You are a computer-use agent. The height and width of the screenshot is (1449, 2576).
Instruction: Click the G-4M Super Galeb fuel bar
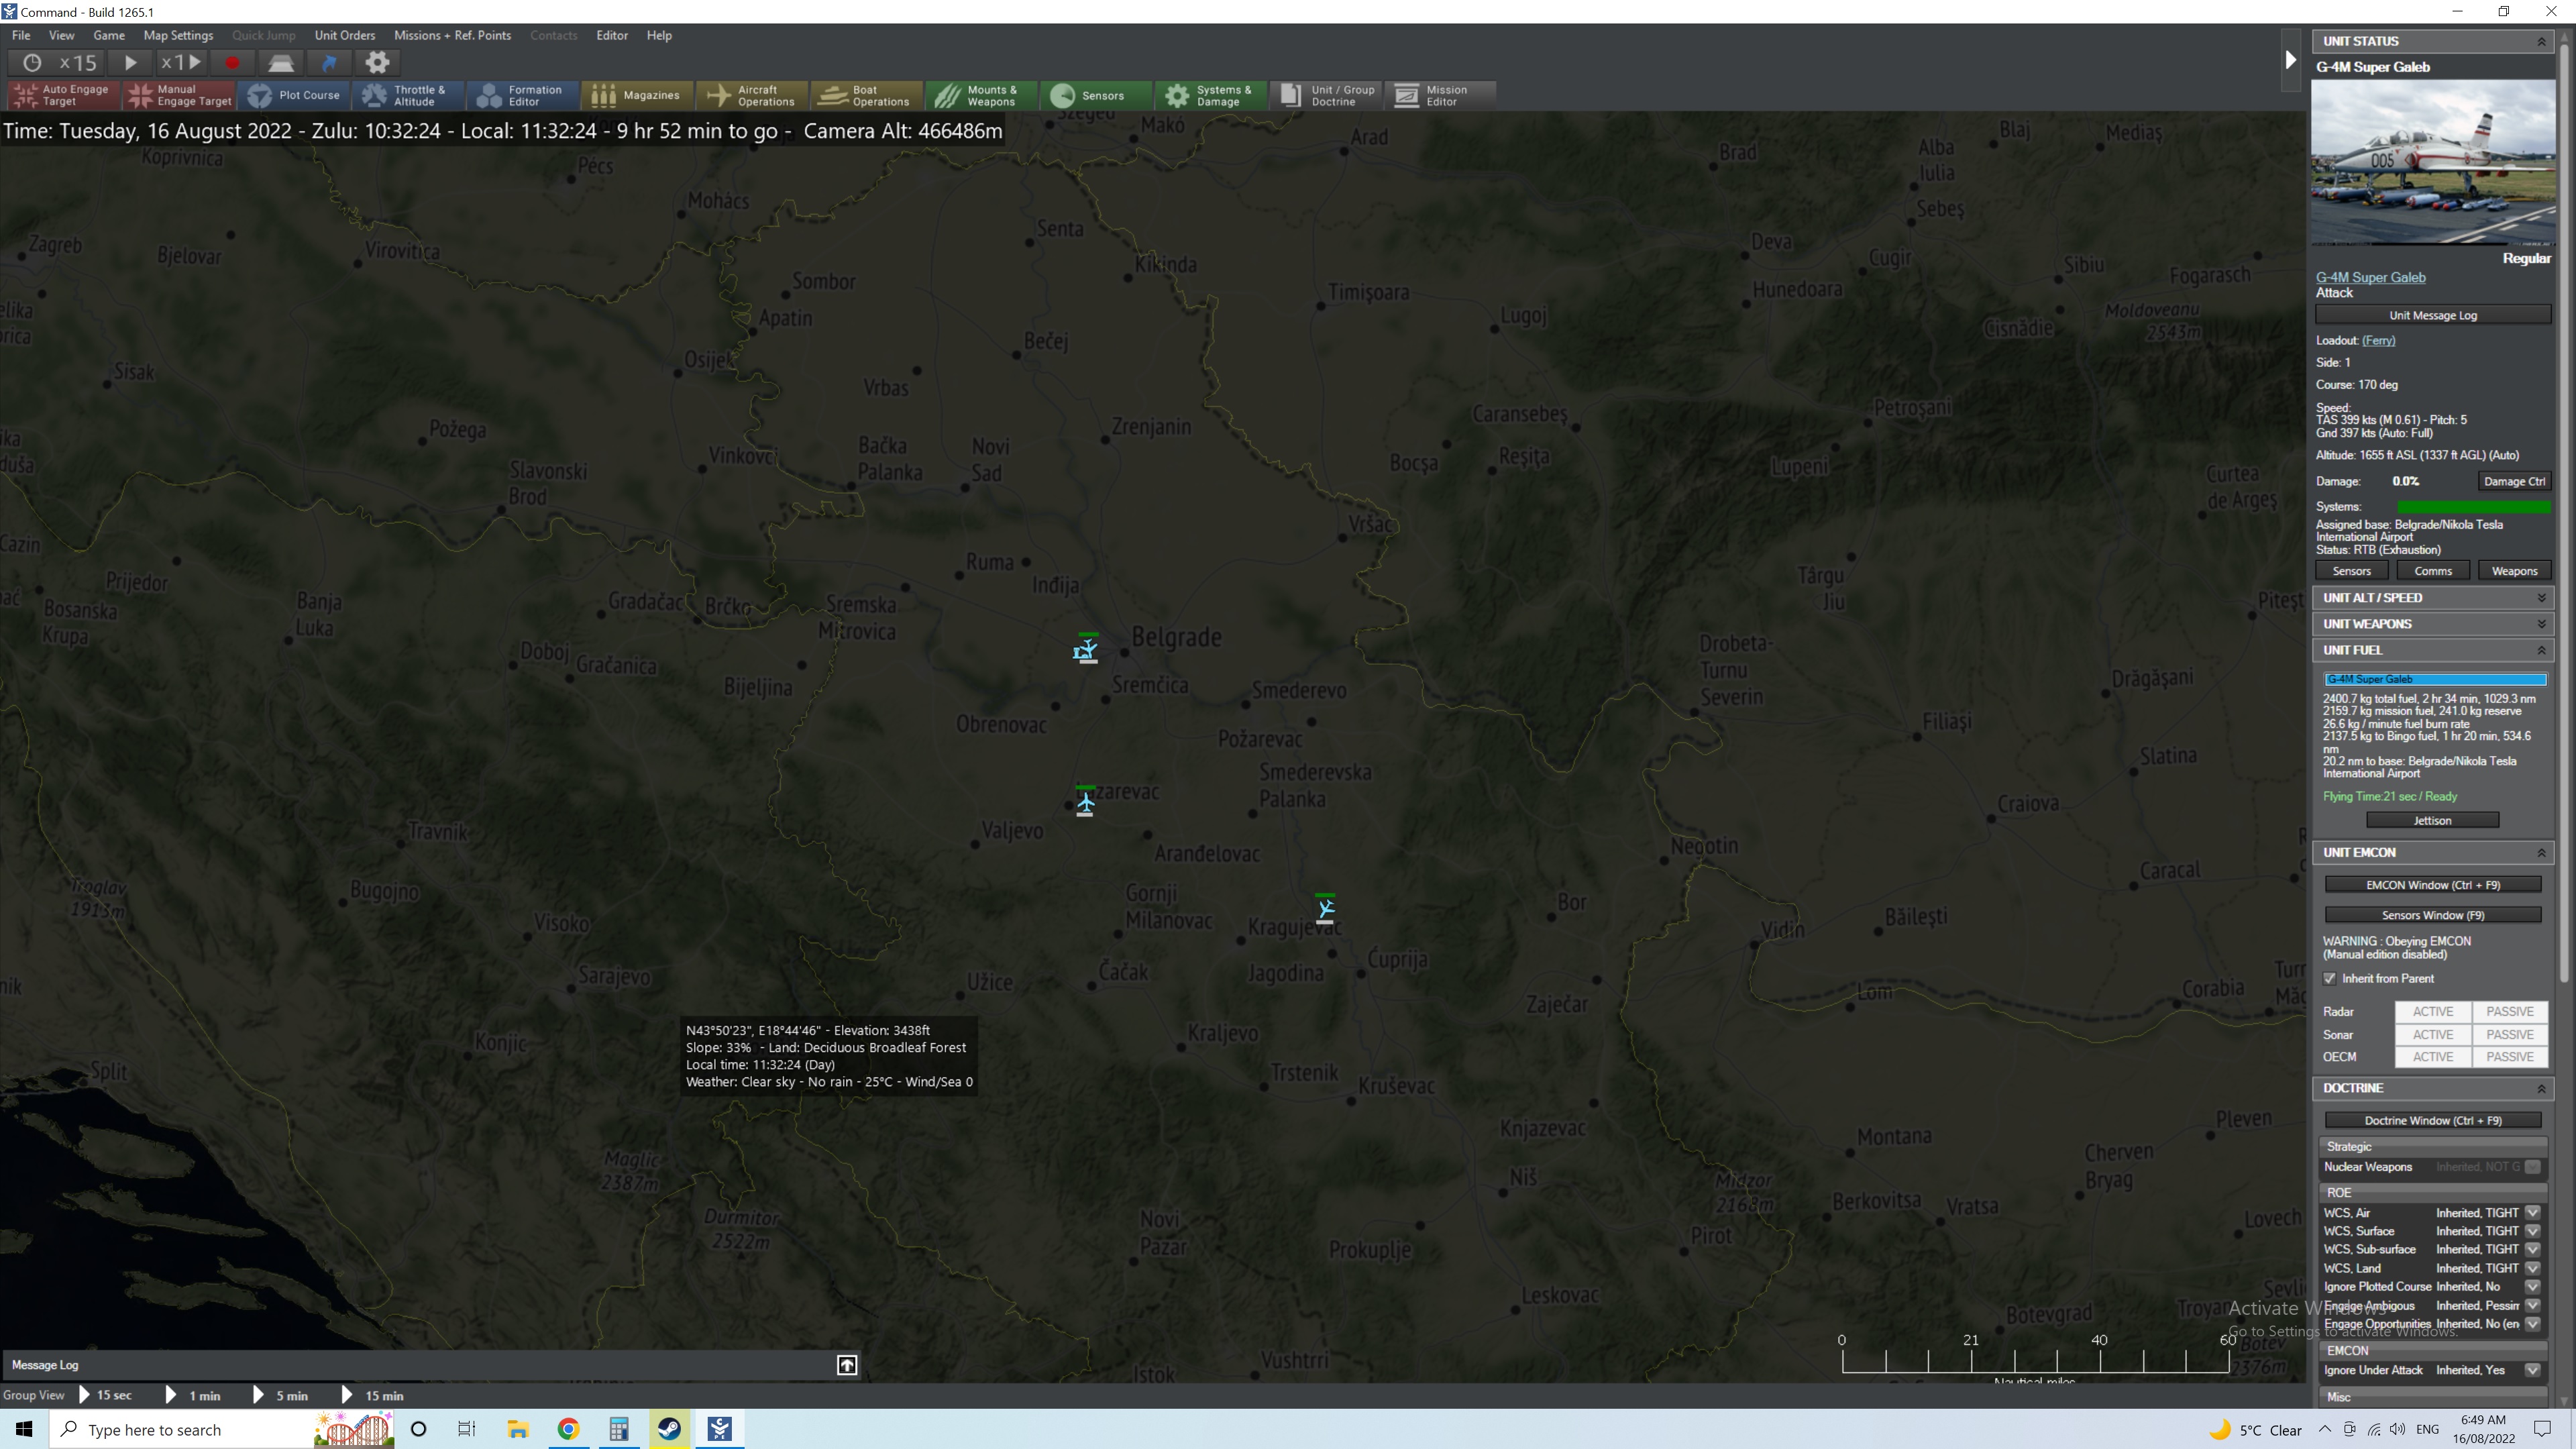(2434, 679)
